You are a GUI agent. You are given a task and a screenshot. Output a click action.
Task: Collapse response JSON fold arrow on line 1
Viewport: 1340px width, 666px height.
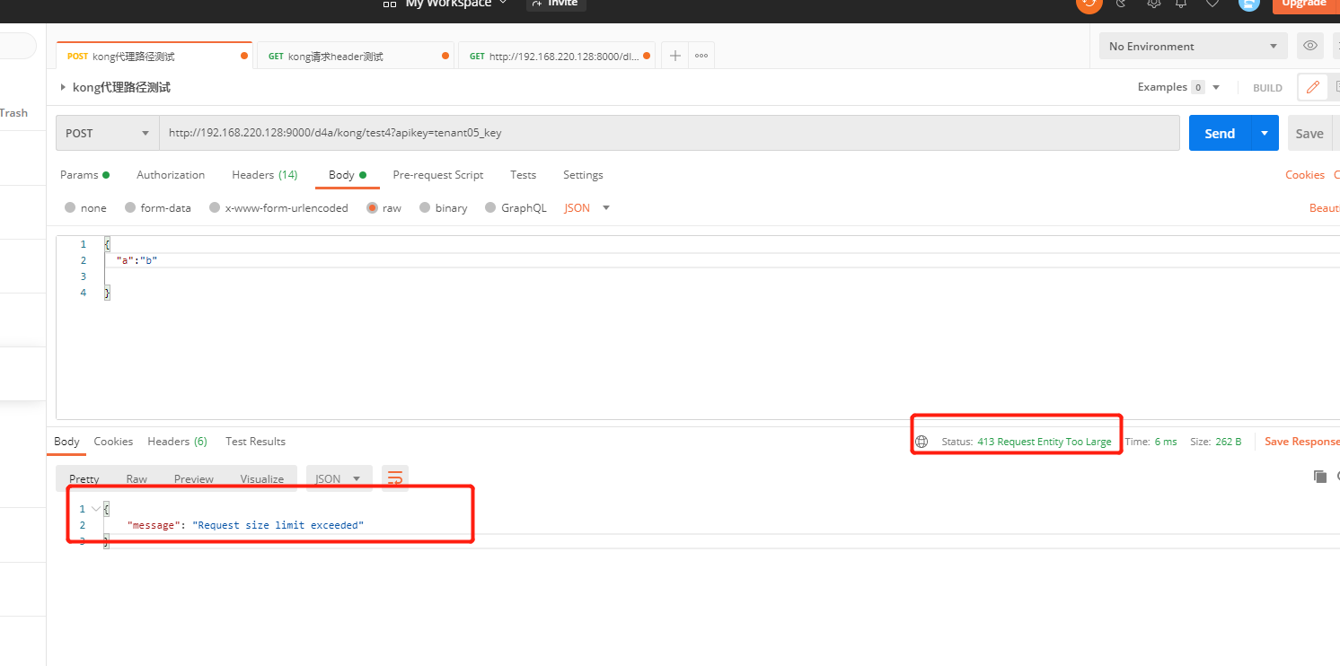point(97,509)
